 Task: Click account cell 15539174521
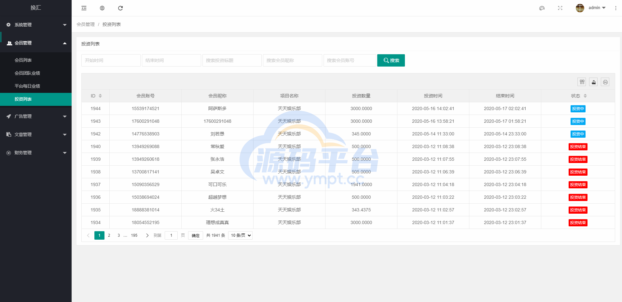tap(145, 108)
